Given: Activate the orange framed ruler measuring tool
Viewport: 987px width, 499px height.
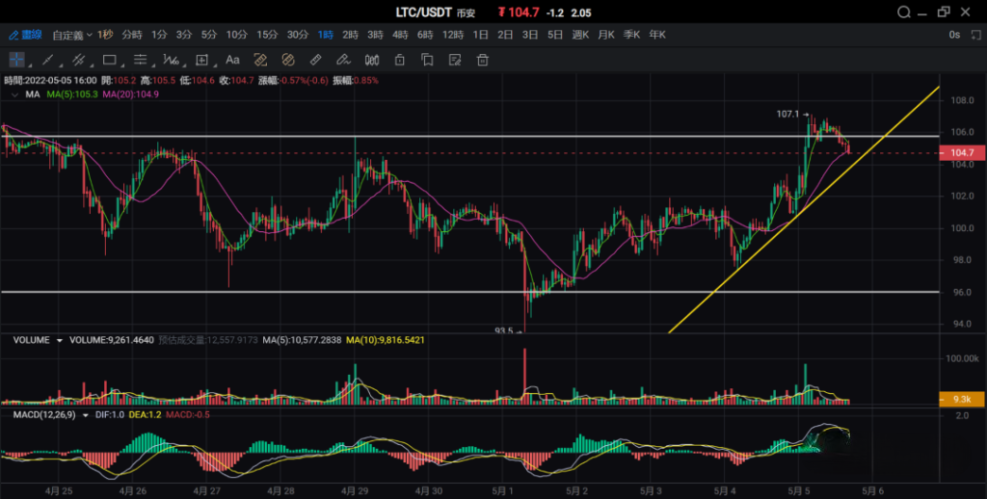Looking at the screenshot, I should point(260,60).
